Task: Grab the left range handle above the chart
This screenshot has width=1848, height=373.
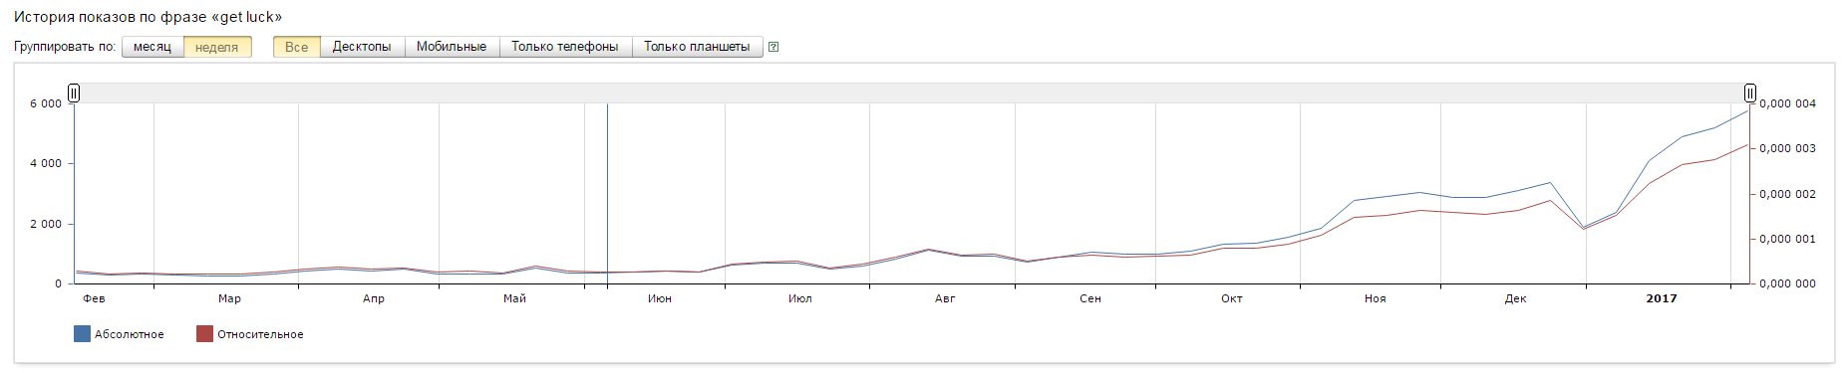Action: point(74,93)
